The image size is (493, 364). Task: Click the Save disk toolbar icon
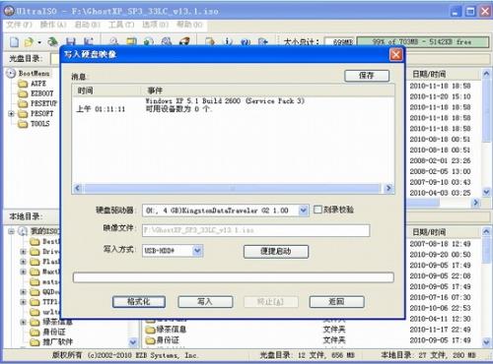pyautogui.click(x=71, y=42)
